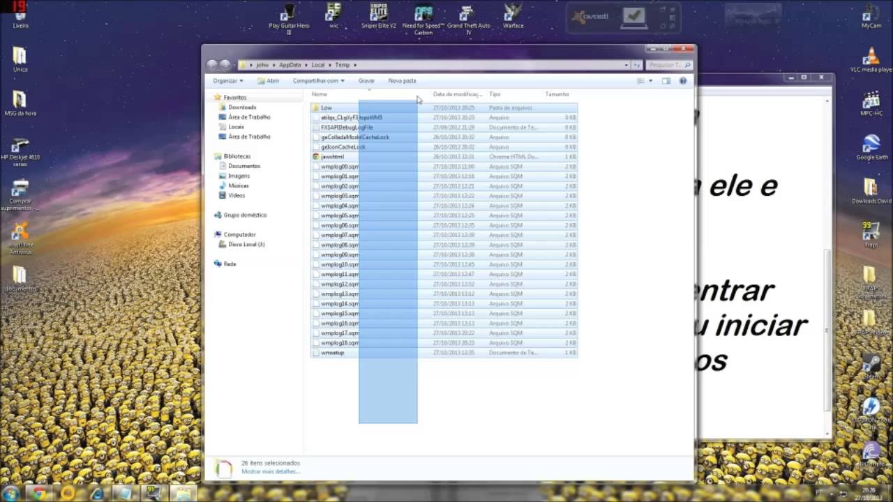893x502 pixels.
Task: Launch Google Earth from desktop
Action: click(871, 146)
